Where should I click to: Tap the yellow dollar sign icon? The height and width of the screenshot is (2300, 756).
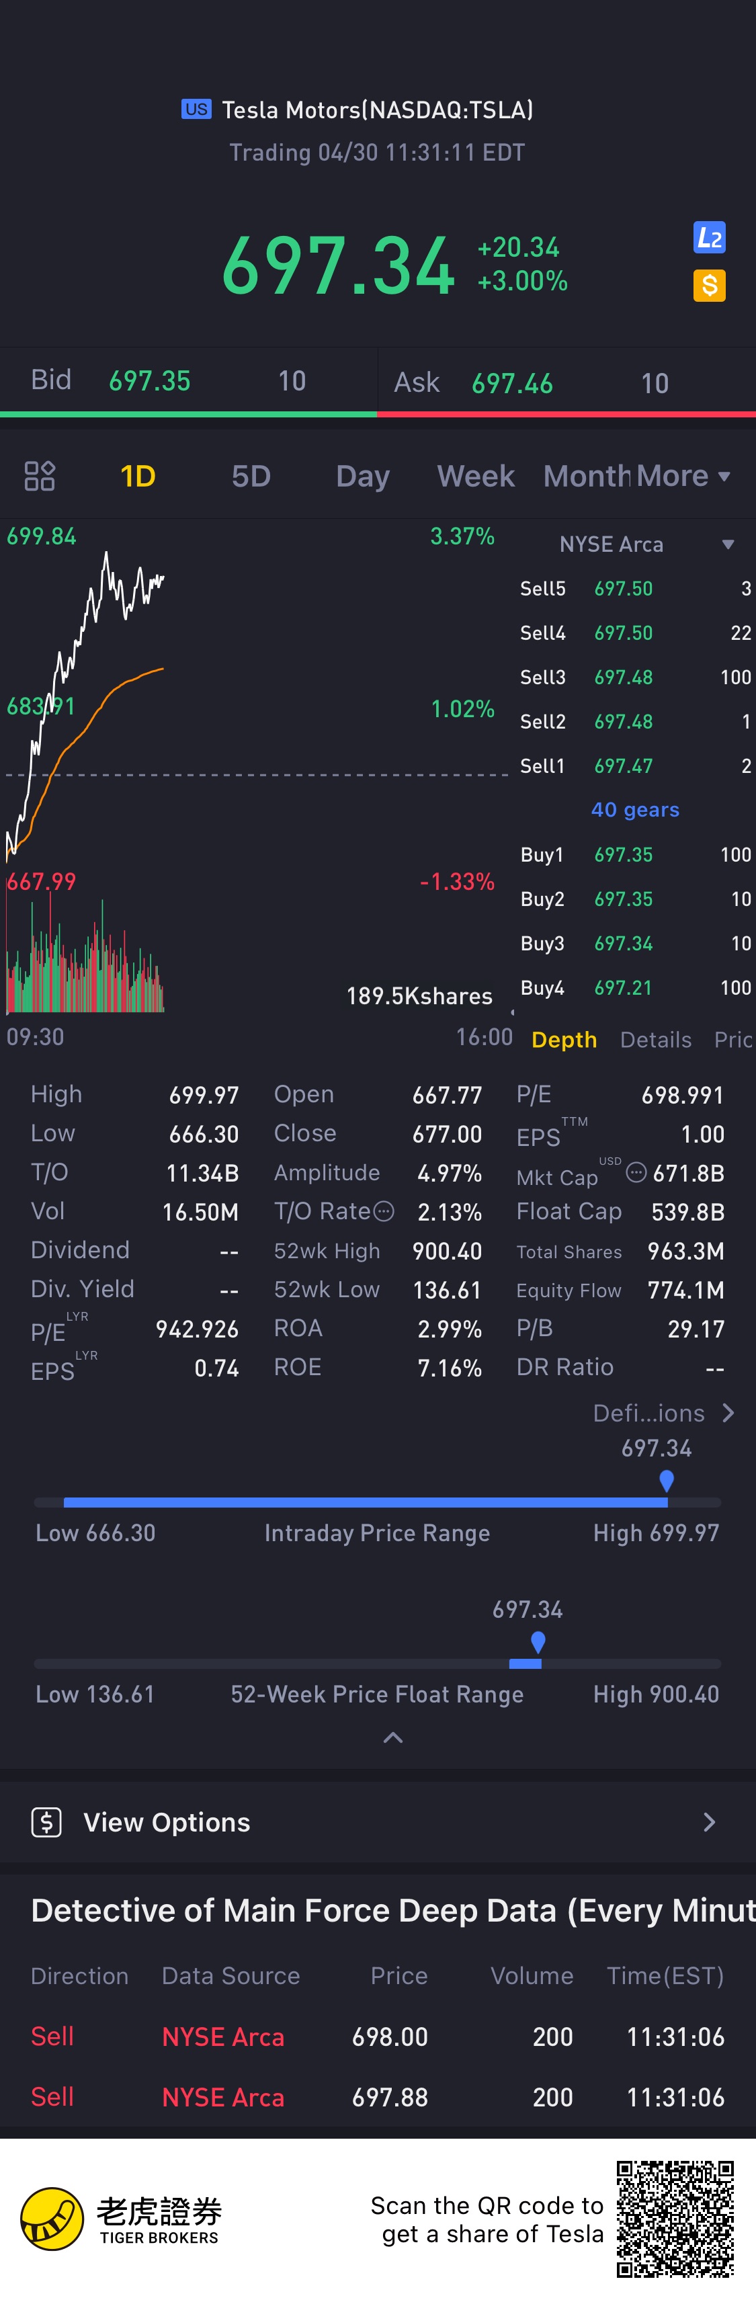(x=710, y=286)
